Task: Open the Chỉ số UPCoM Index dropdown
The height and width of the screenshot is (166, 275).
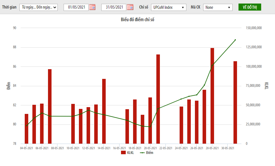Action: tap(168, 7)
